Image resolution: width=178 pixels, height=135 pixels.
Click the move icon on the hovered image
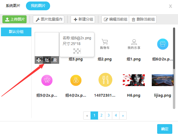(39, 60)
